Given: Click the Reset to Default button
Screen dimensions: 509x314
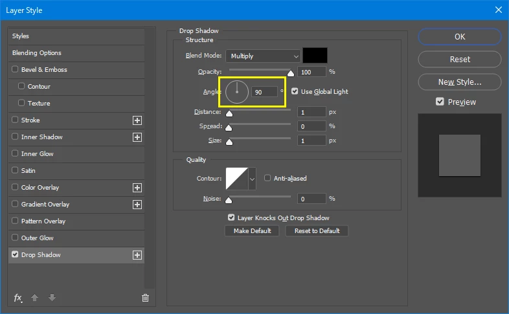Looking at the screenshot, I should (317, 230).
